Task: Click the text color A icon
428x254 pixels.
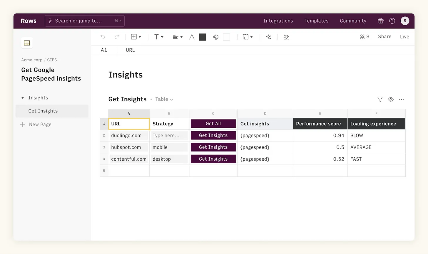Action: pos(192,37)
